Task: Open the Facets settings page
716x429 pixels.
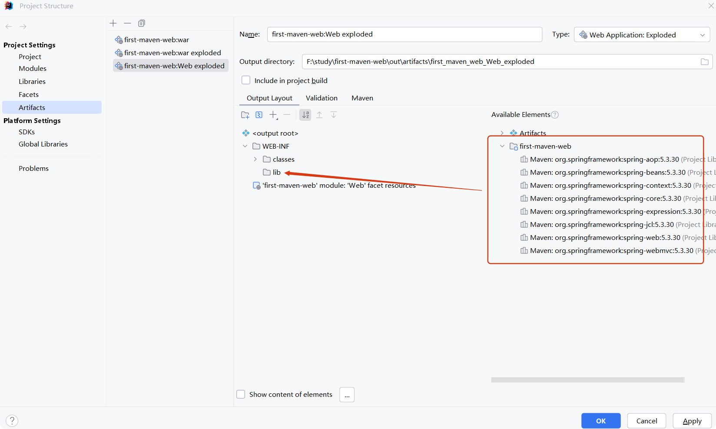Action: click(x=29, y=95)
